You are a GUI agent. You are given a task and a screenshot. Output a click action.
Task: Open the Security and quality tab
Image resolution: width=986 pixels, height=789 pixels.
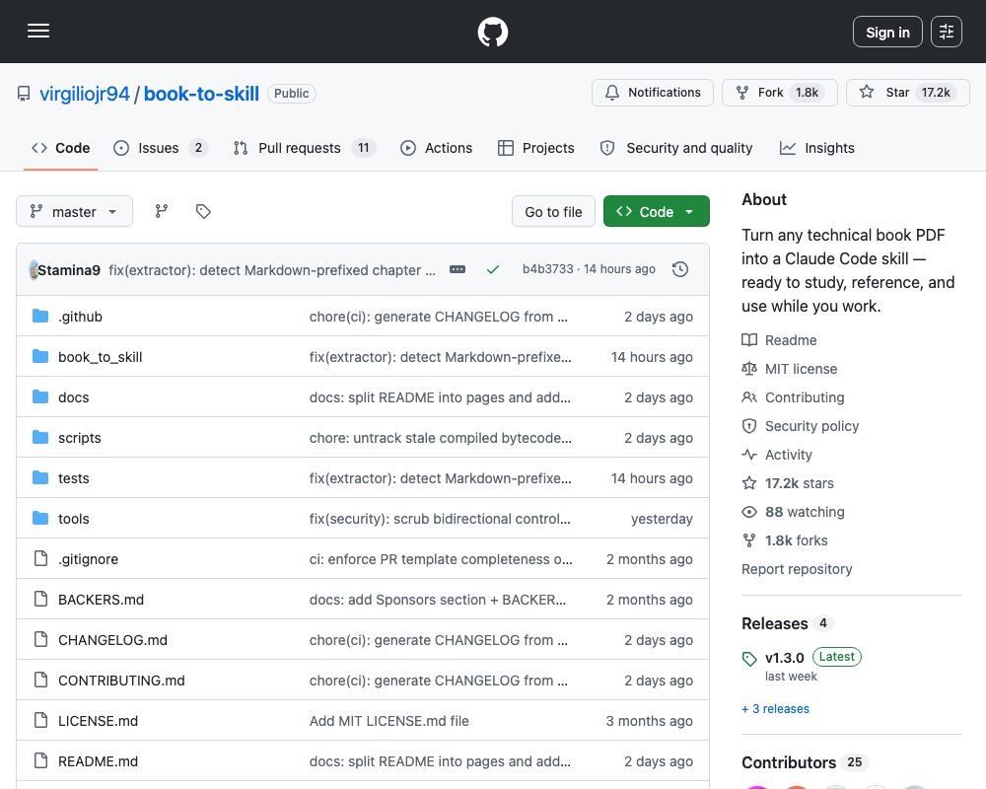click(x=676, y=148)
